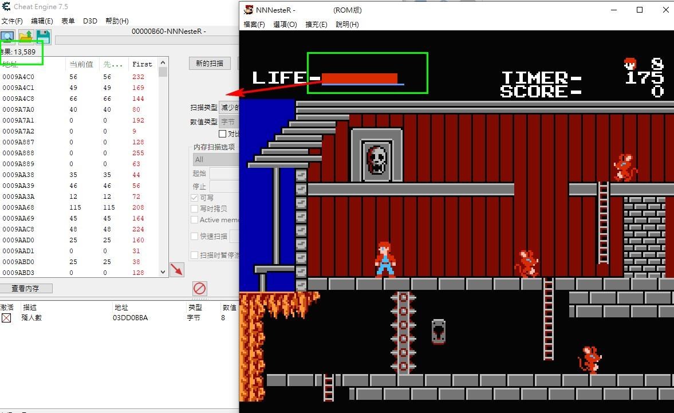674x413 pixels.
Task: Minimize the NNNesteR window
Action: coord(614,10)
